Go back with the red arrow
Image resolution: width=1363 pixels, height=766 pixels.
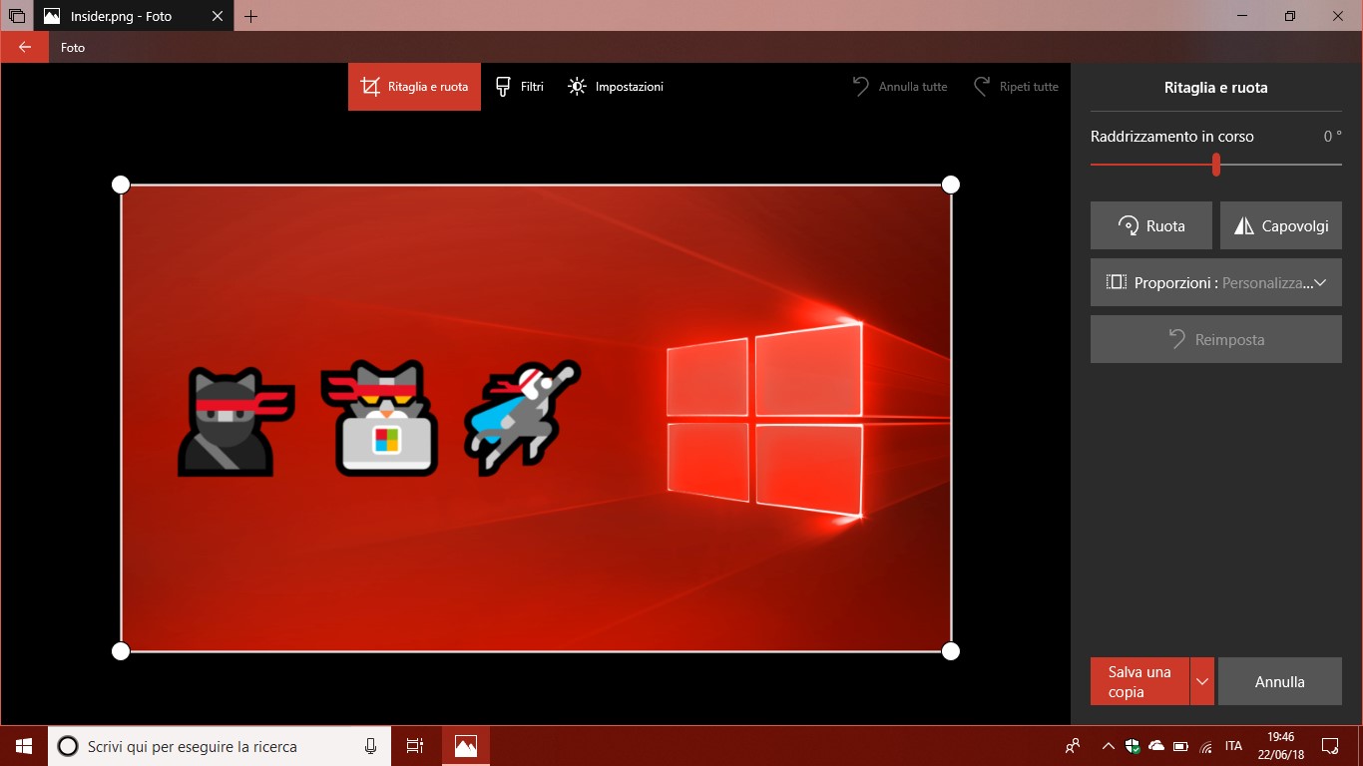pos(24,47)
